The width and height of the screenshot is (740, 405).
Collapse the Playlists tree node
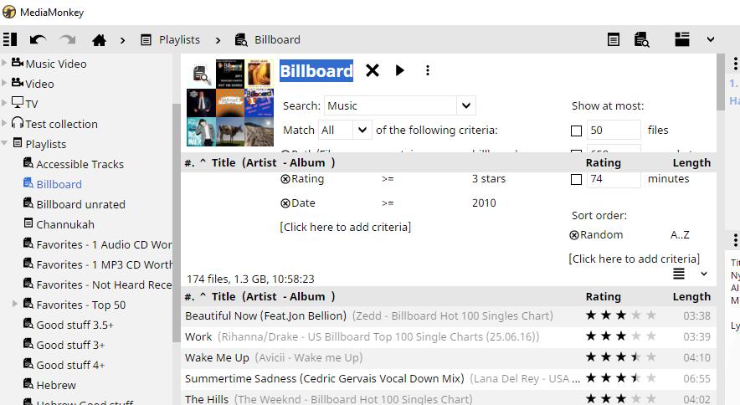[5, 144]
